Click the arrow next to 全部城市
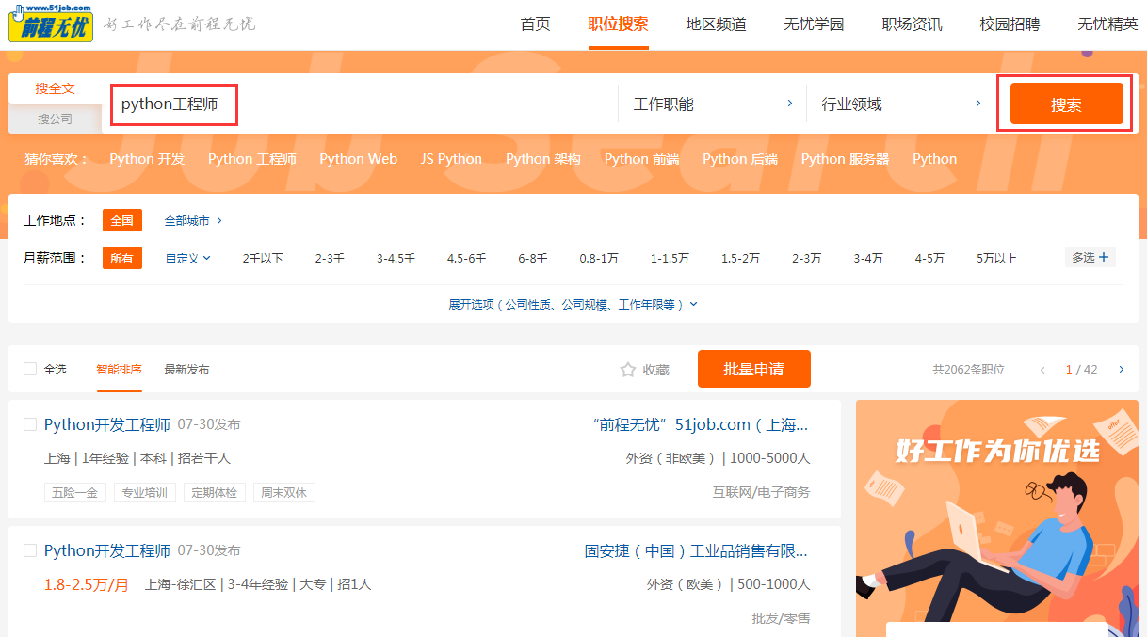Screen dimensions: 1147x637 219,221
